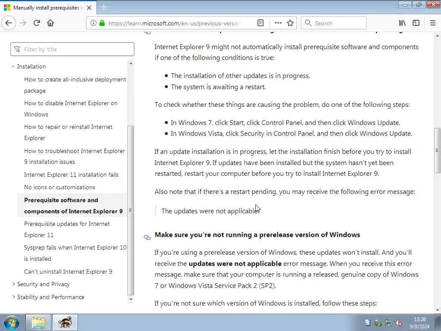Click main page scrollbar down arrow
The height and width of the screenshot is (331, 441).
pyautogui.click(x=437, y=310)
